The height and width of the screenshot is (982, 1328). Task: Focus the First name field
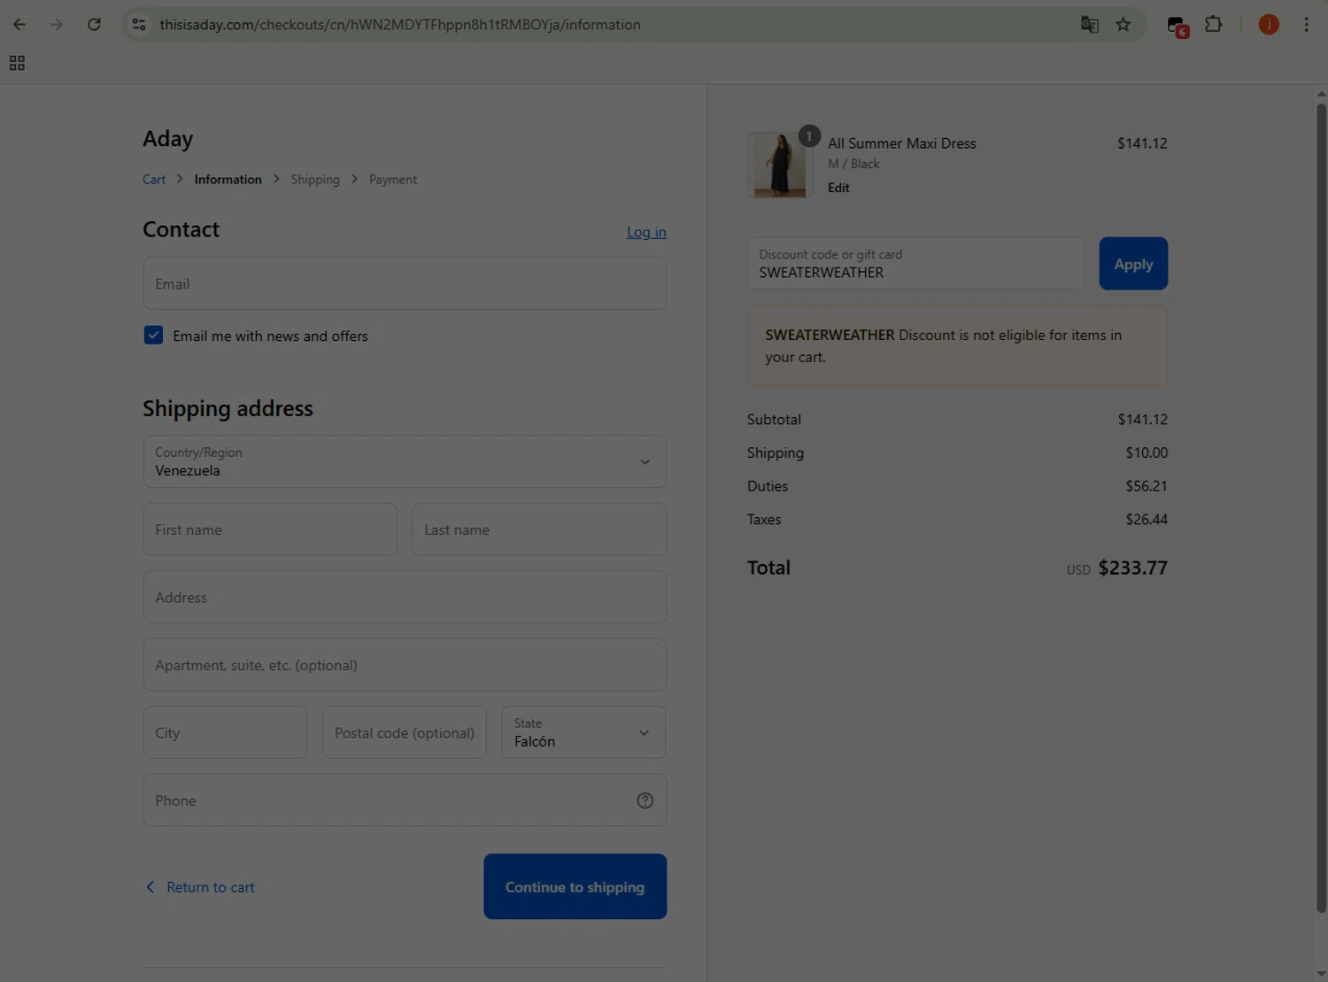click(x=270, y=530)
